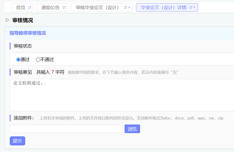
Task: Close the 审核毕业论文（设计） tab
Action: pos(129,7)
